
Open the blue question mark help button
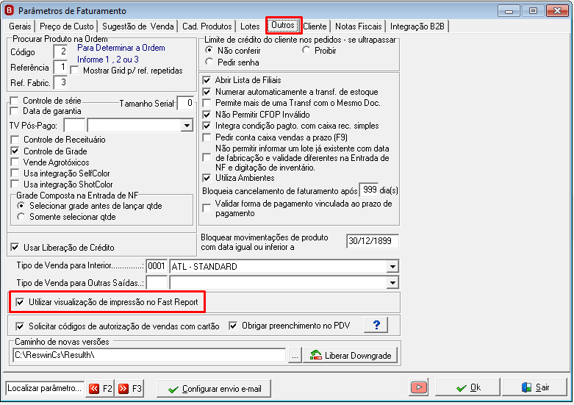(376, 325)
